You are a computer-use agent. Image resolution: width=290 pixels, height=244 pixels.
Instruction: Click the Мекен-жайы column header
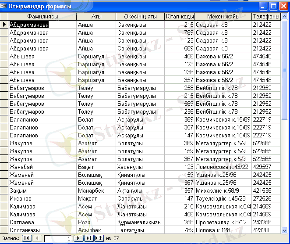tap(223, 17)
